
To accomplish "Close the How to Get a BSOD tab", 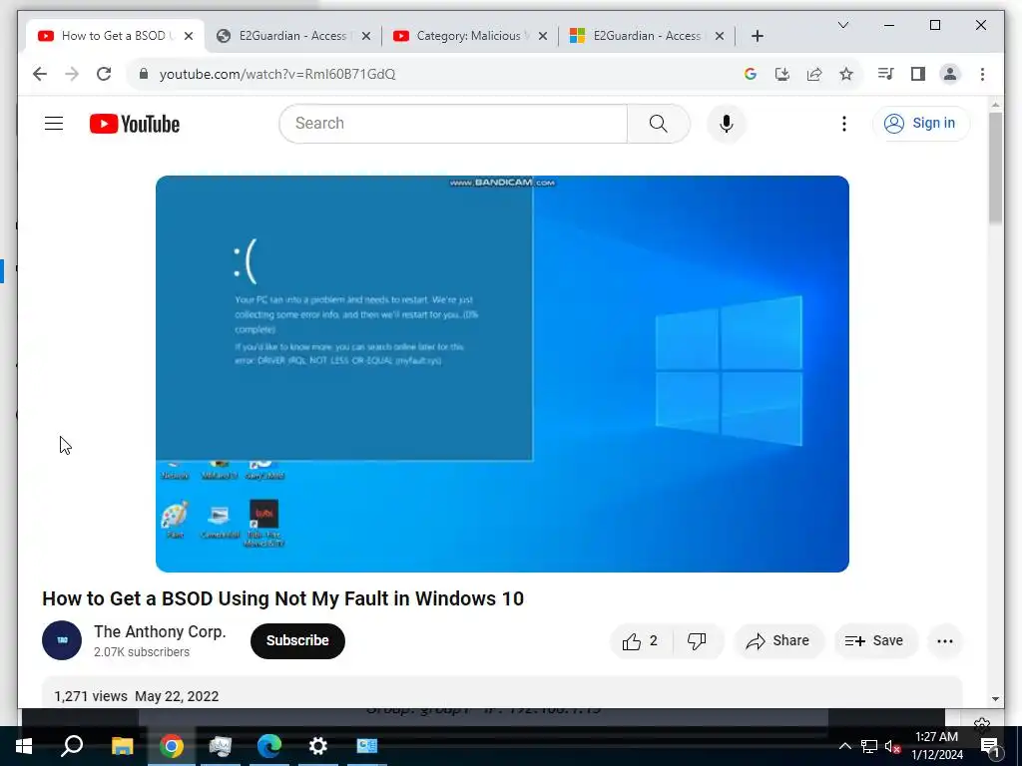I will tap(189, 36).
